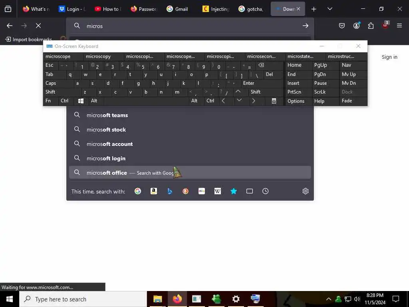Search history with the clock icon
Screen dimensions: 409x307
pyautogui.click(x=265, y=191)
